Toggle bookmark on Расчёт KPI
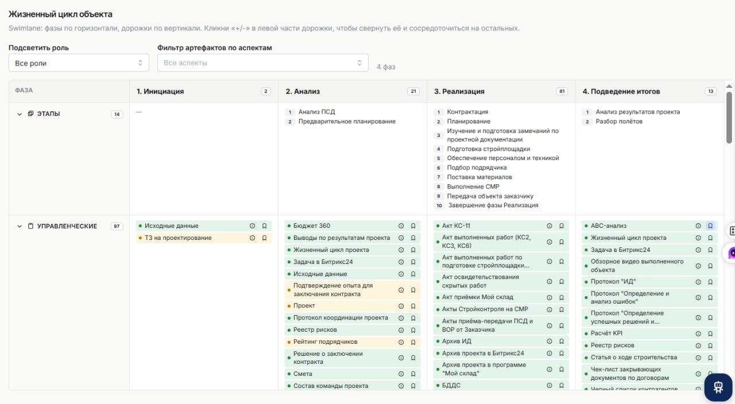The width and height of the screenshot is (735, 404). 710,333
